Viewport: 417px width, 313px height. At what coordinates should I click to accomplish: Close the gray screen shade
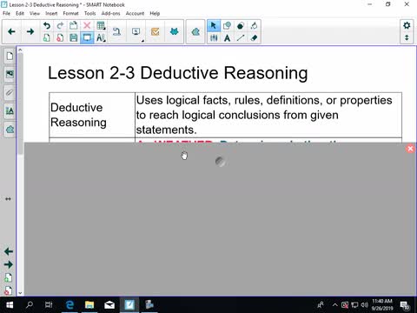tap(410, 149)
